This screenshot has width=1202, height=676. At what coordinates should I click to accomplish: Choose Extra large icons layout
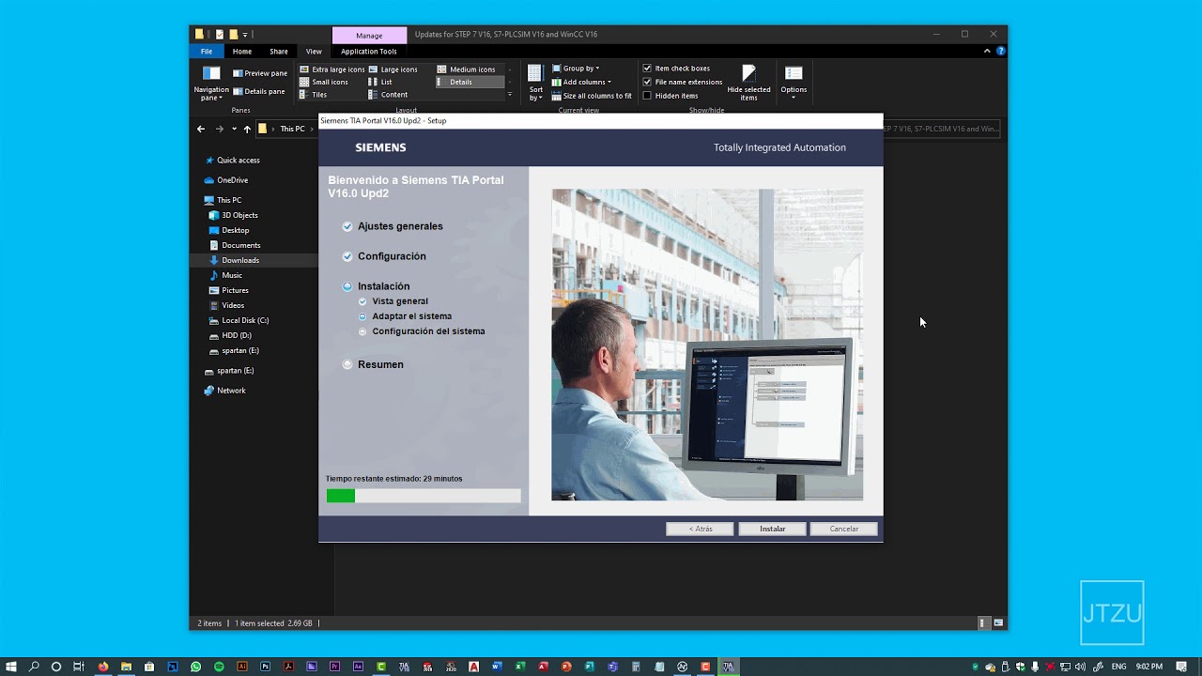[x=332, y=69]
